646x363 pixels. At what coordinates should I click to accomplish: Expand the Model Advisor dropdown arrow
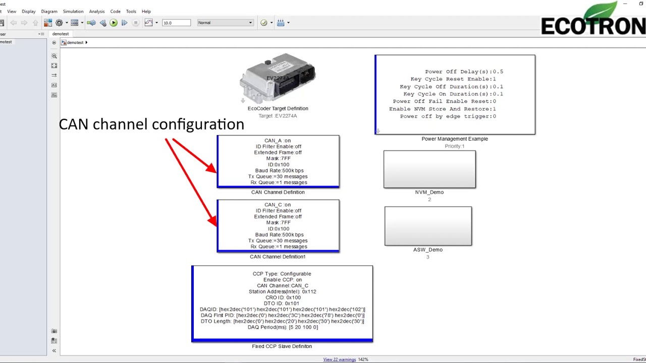click(272, 23)
